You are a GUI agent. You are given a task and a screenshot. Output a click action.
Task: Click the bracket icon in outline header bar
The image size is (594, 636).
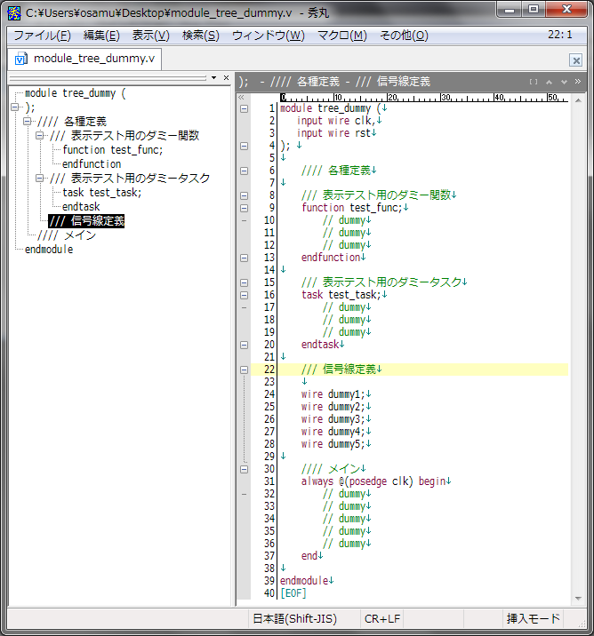click(x=533, y=82)
